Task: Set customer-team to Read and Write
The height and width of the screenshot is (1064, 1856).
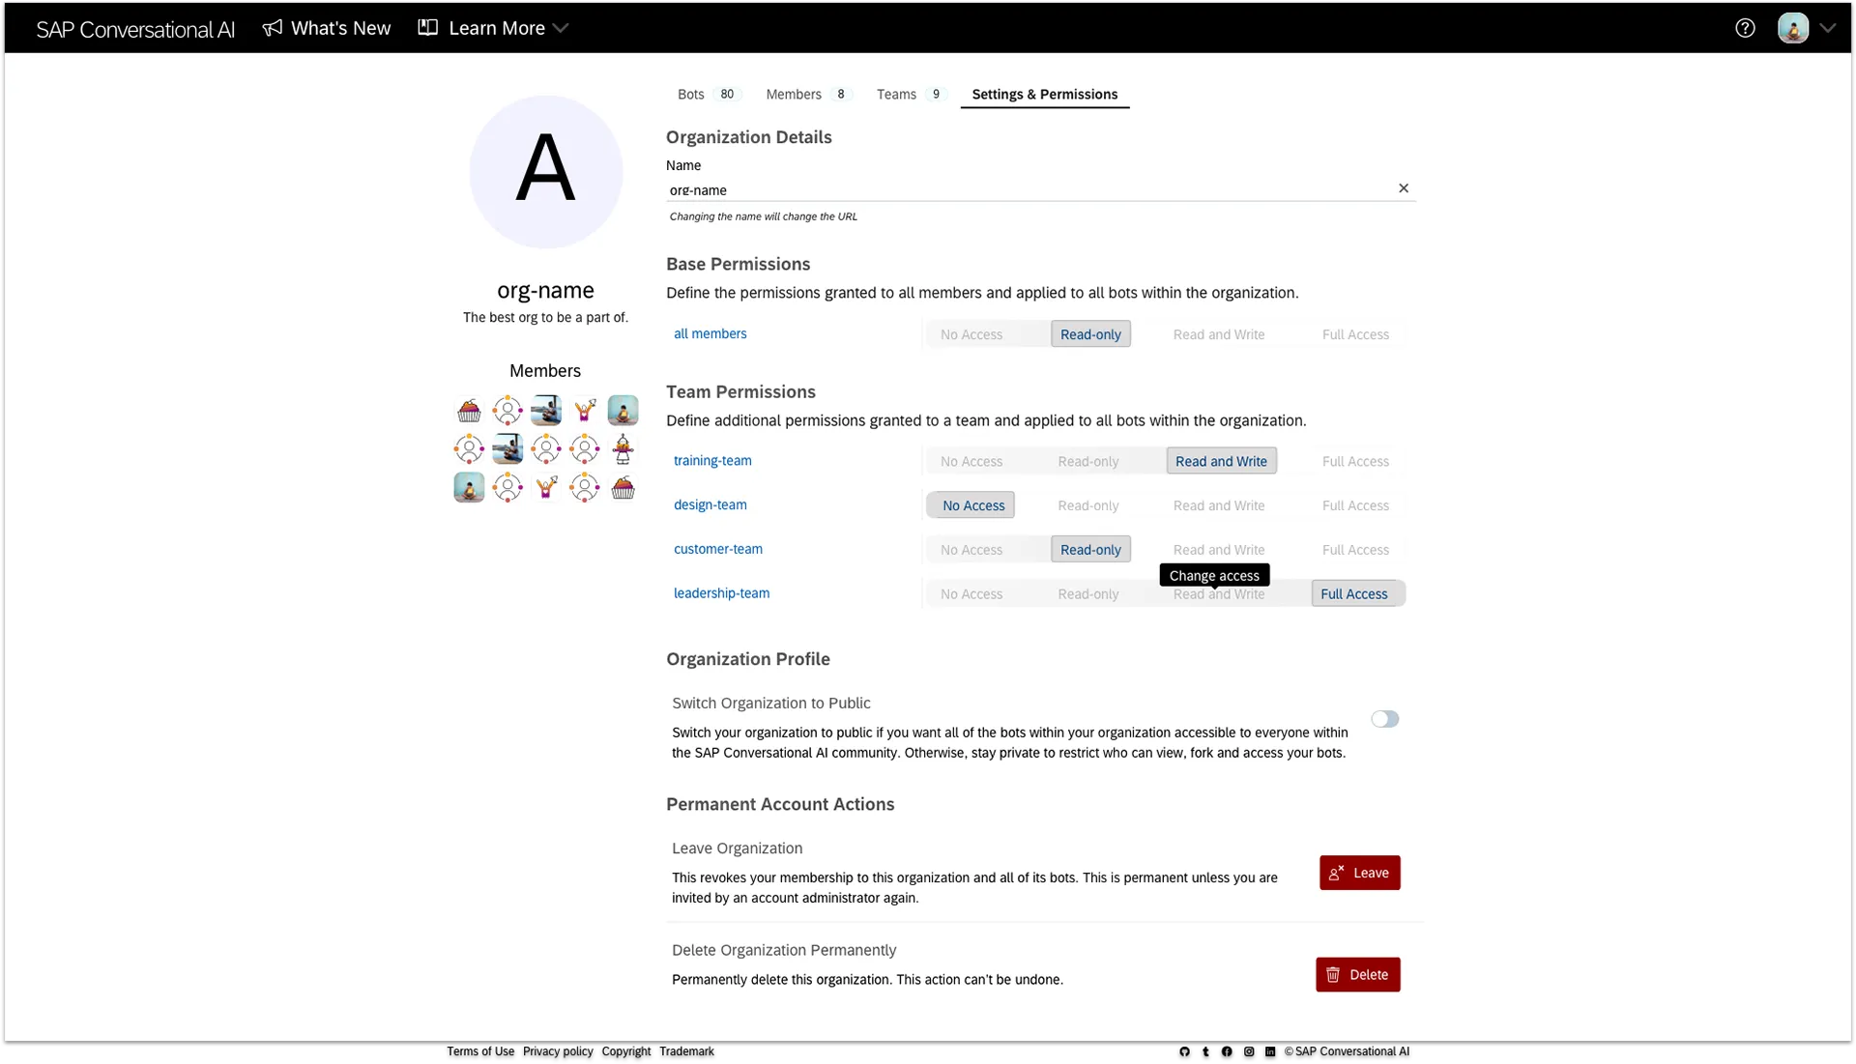Action: point(1219,550)
